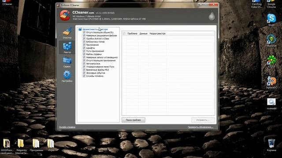Image resolution: width=282 pixels, height=158 pixels.
Task: Click the Поиск проблем button
Action: [134, 120]
